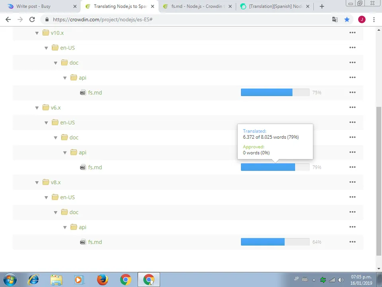Open more options for v10.x fs.md row

point(353,92)
